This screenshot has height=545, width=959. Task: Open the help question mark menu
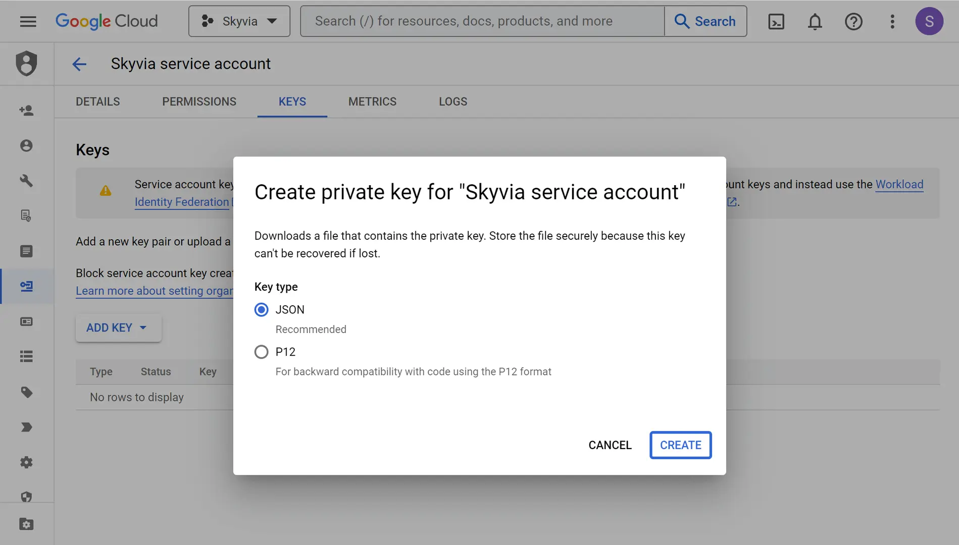click(x=853, y=22)
